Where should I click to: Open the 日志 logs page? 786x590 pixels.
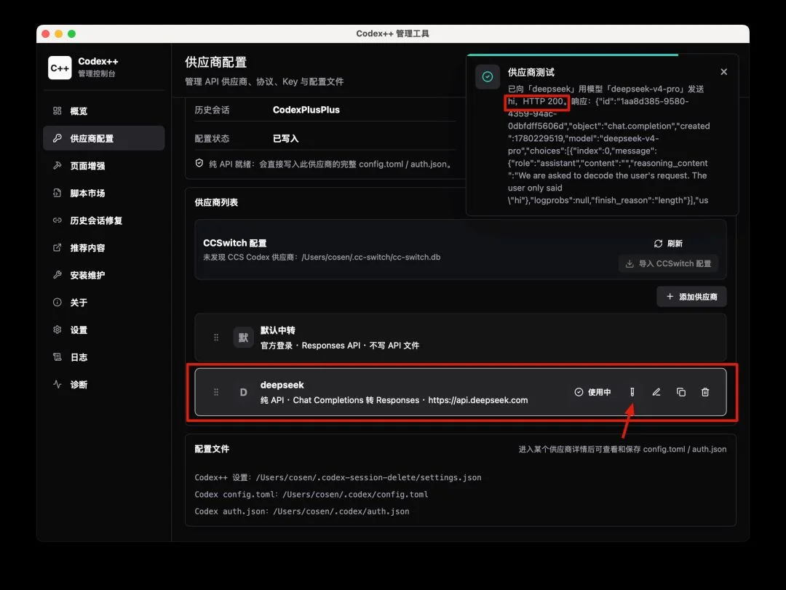[104, 357]
